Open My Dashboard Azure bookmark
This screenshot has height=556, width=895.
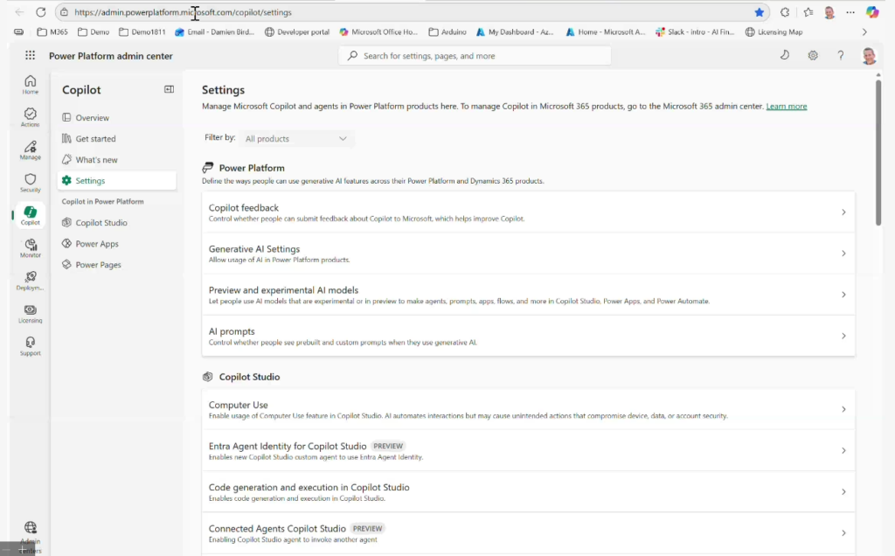point(515,32)
